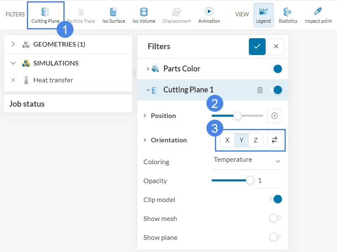337x252 pixels.
Task: Click the Opacity slider handle
Action: [250, 181]
